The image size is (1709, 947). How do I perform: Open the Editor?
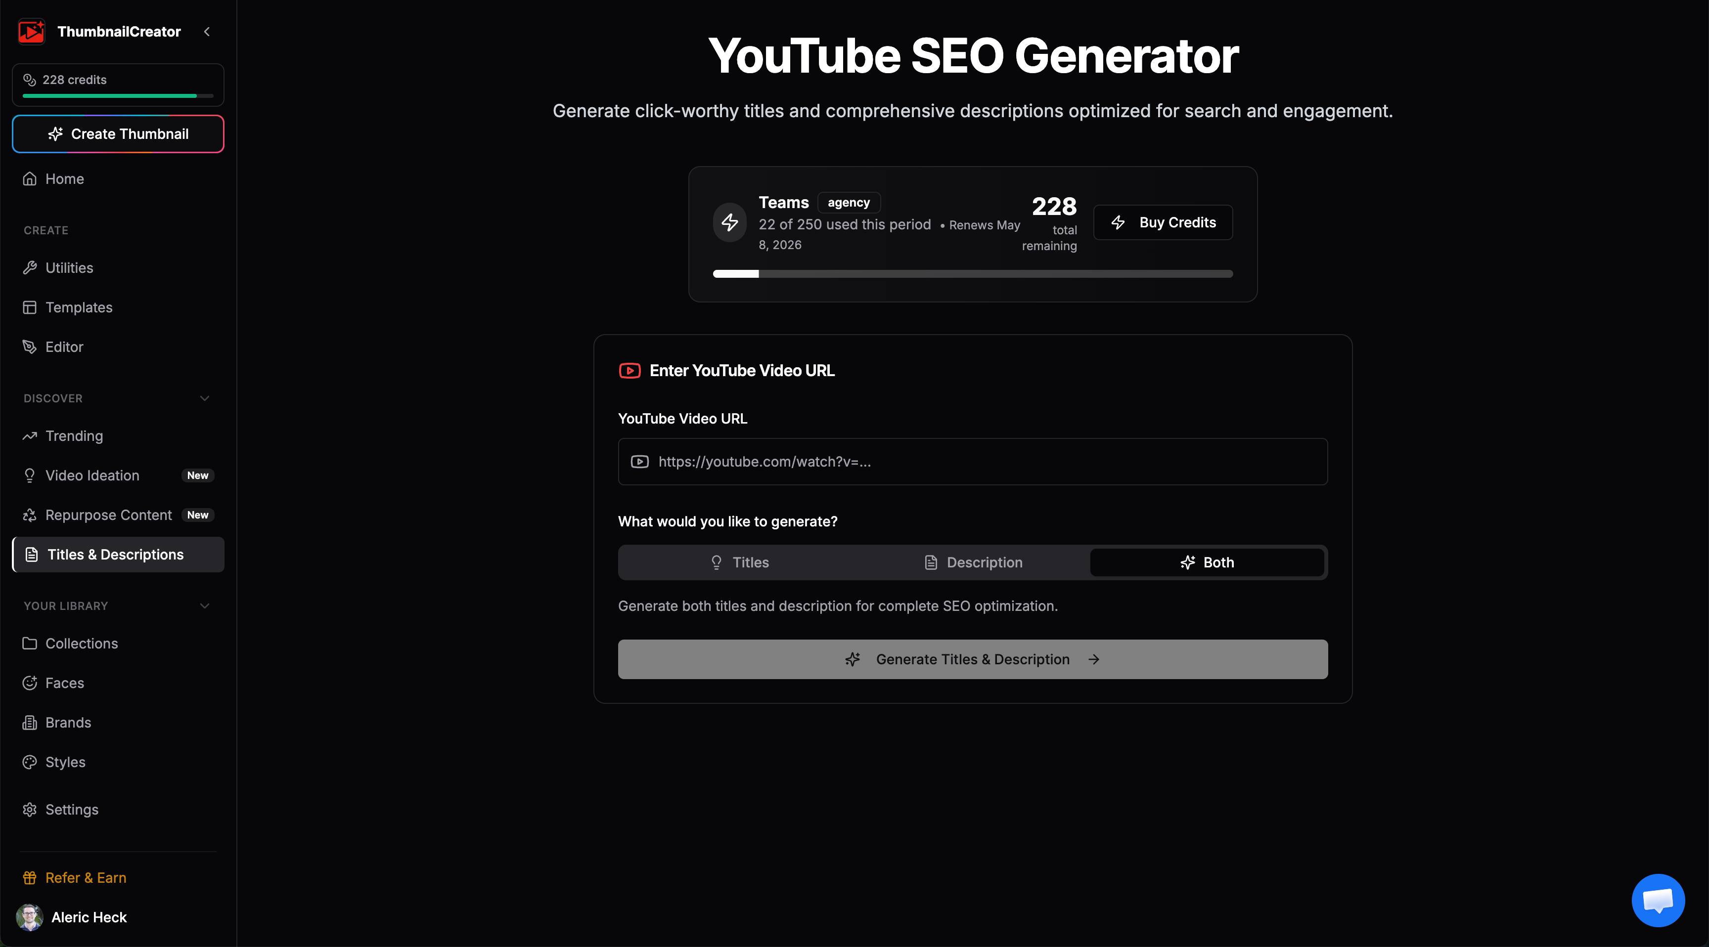point(118,347)
